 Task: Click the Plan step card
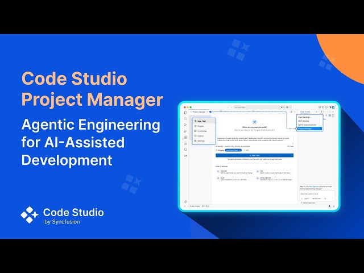(x=274, y=172)
